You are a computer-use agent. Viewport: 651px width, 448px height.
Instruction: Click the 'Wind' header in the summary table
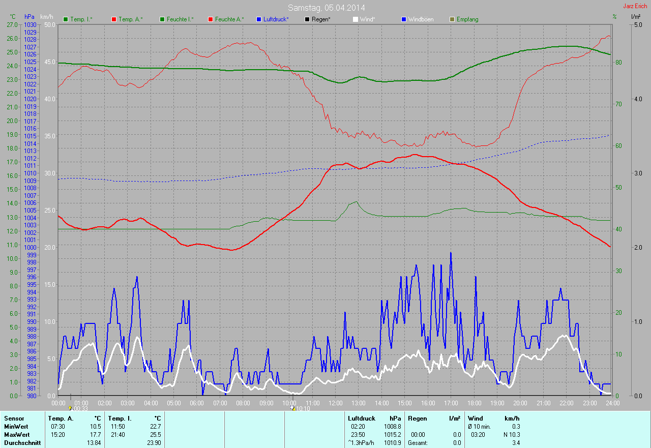pos(475,419)
